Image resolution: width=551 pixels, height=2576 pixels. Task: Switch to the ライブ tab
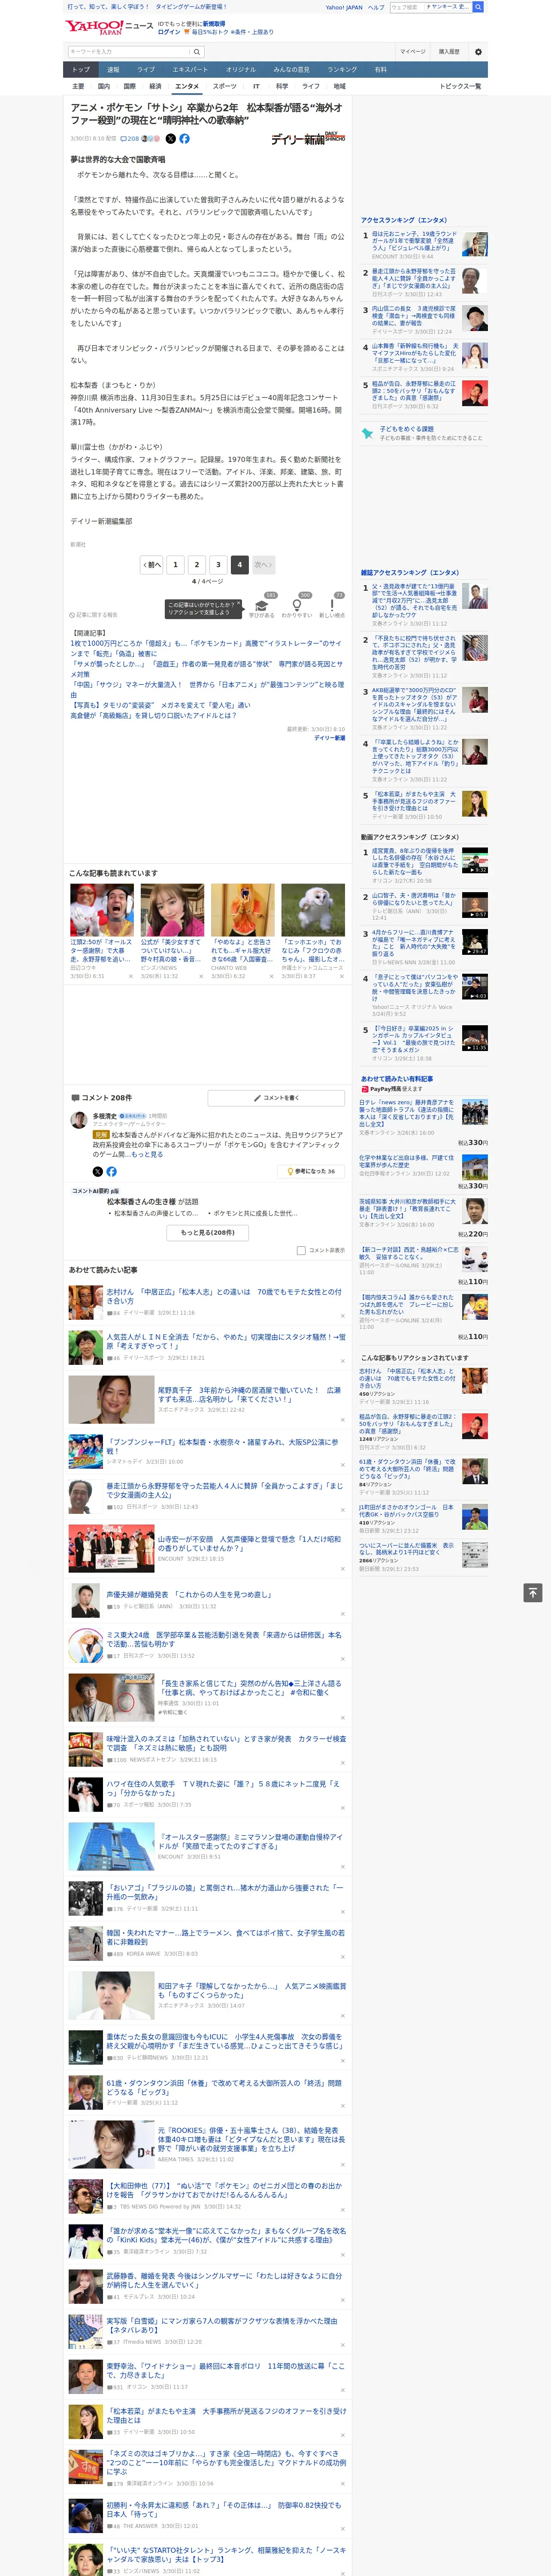coord(146,69)
